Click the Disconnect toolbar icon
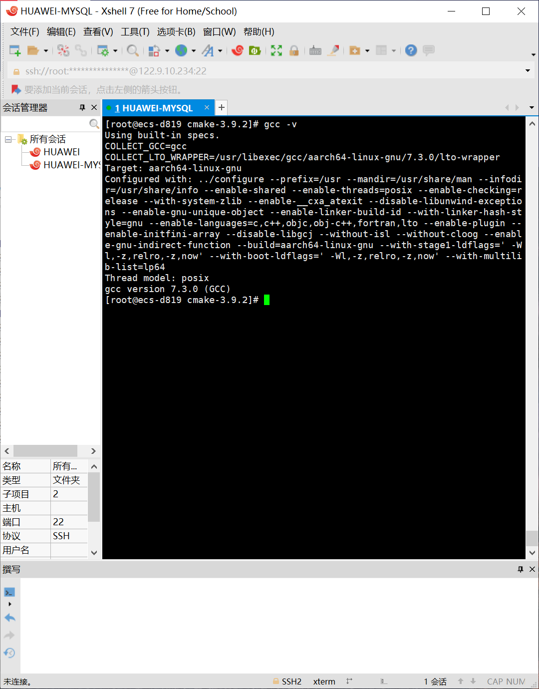Image resolution: width=539 pixels, height=689 pixels. (63, 50)
